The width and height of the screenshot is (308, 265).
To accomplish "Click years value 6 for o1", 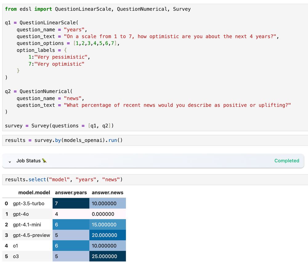I will click(x=71, y=246).
